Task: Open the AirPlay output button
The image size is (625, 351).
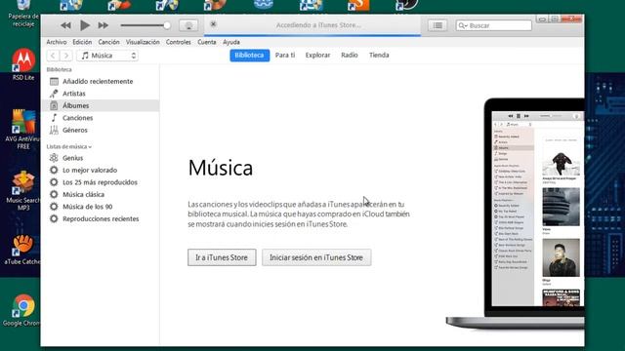Action: (188, 25)
